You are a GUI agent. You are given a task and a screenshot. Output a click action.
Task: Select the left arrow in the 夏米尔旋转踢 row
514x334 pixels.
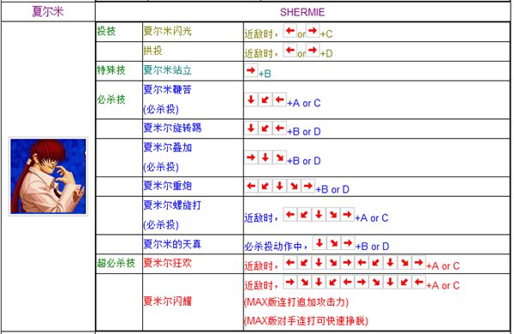(279, 128)
